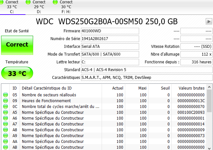
Task: Click green status orb for A5 row
Action: coord(6,112)
